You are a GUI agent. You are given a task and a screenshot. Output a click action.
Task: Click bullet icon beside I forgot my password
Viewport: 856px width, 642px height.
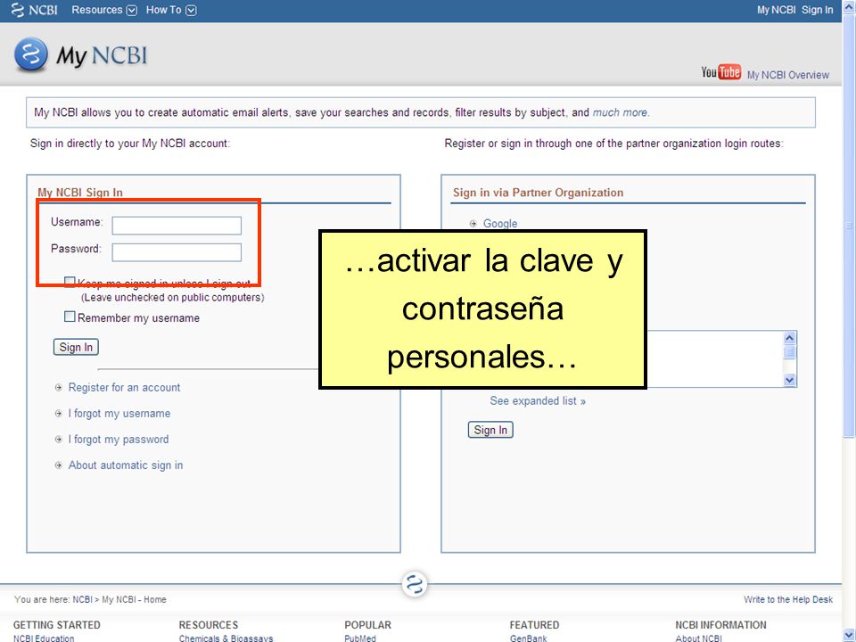(59, 440)
